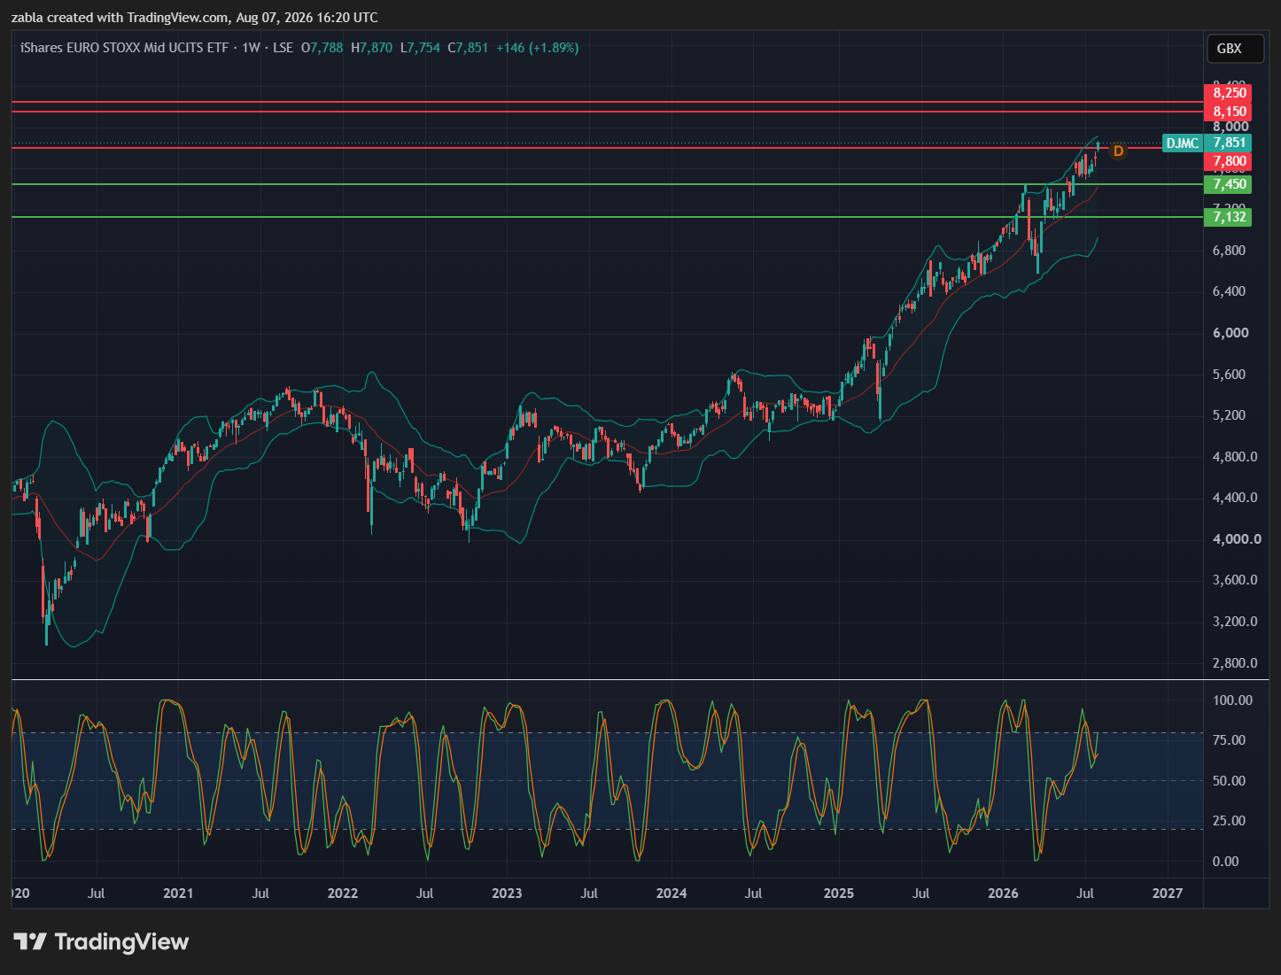
Task: Click the 4,400.0 price axis label
Action: pyautogui.click(x=1235, y=498)
